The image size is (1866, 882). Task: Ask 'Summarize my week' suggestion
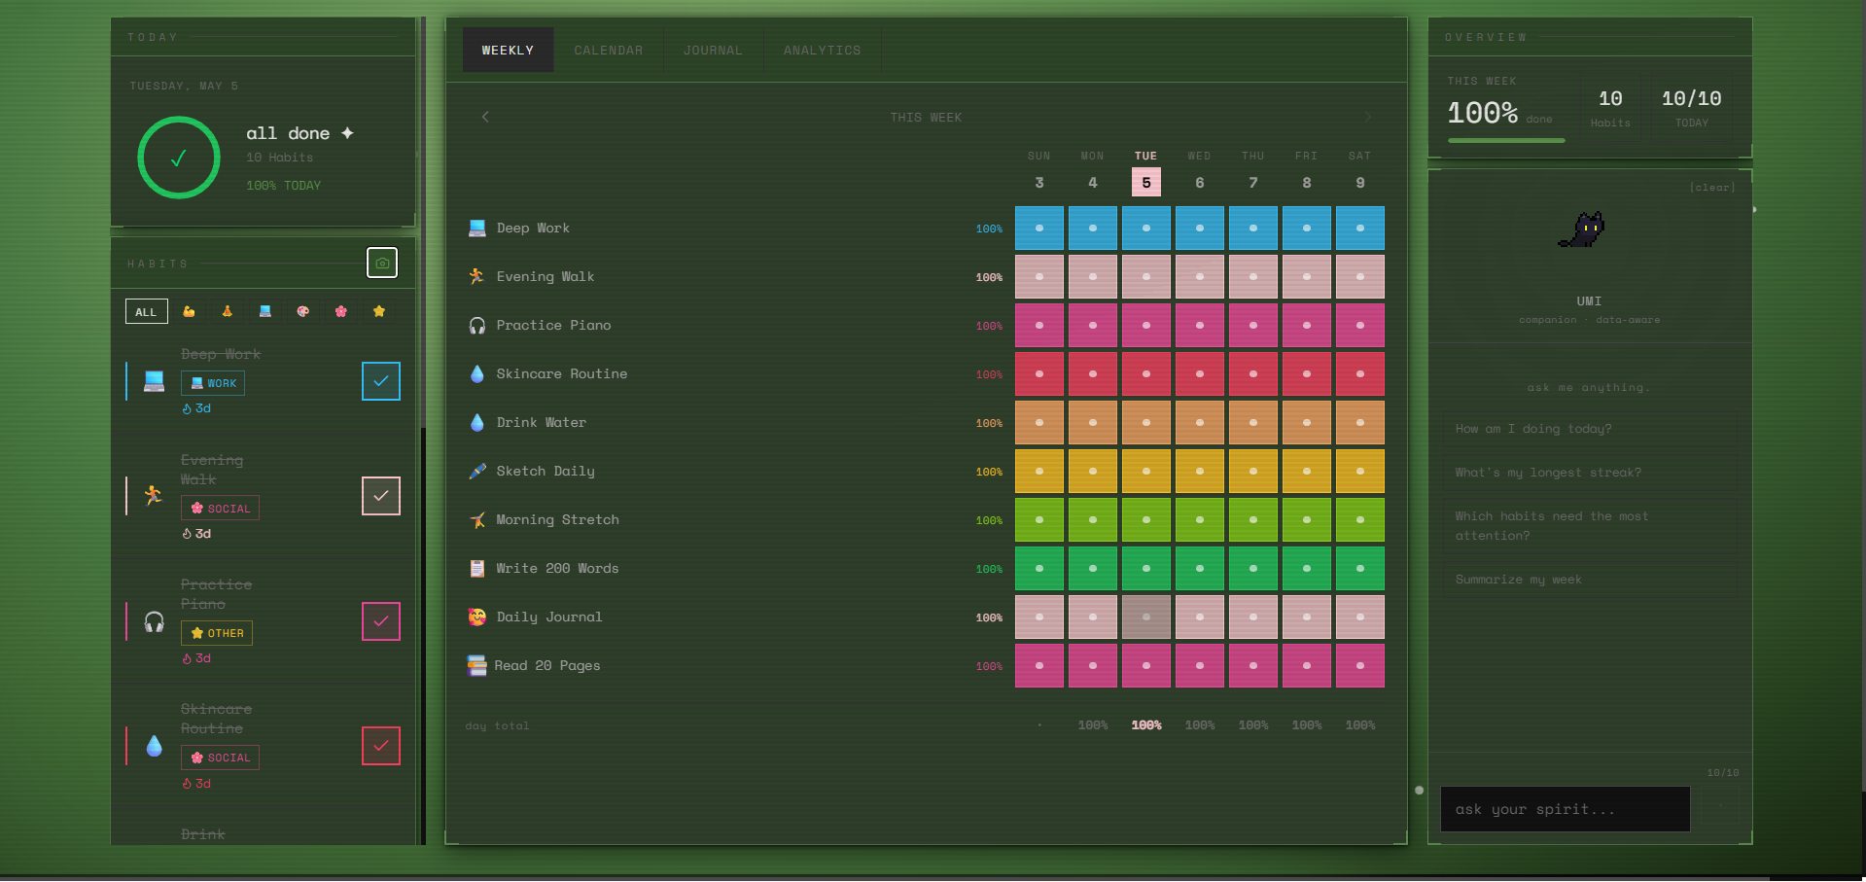pos(1589,580)
